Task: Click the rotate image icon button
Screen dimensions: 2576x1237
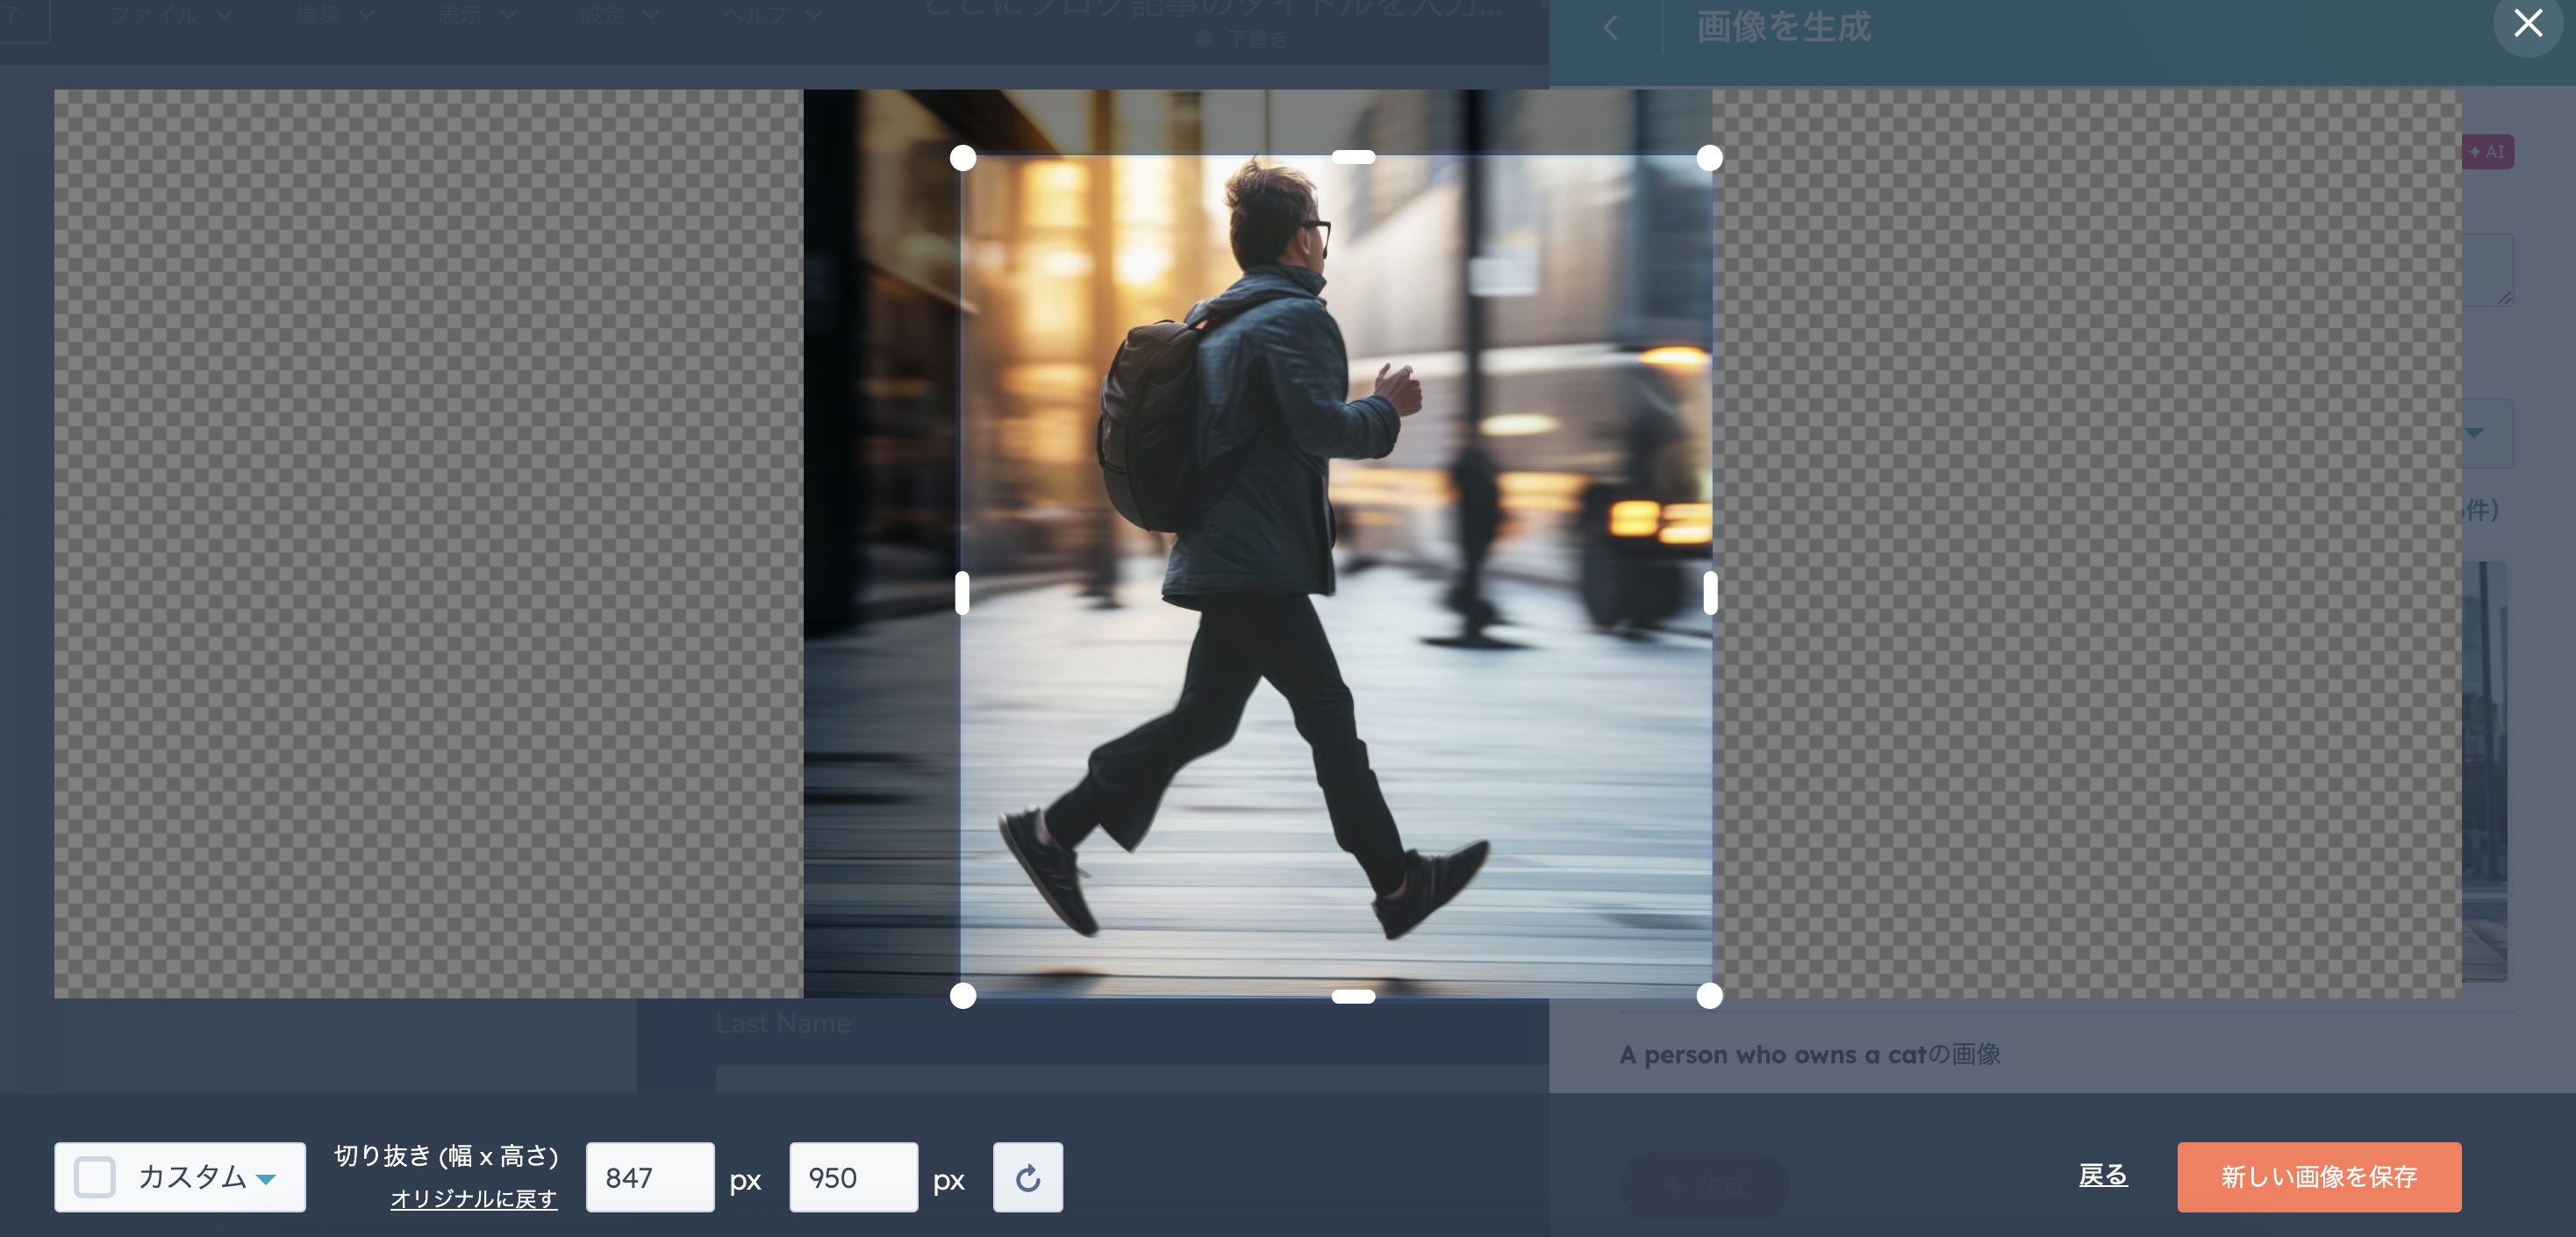Action: tap(1027, 1177)
